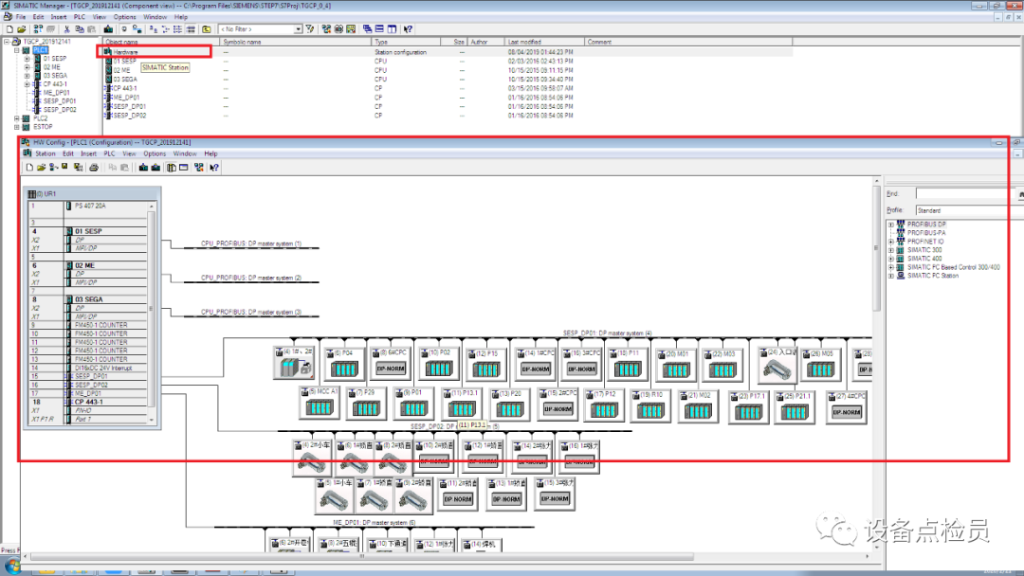
Task: Click Cut icon in SIMATIC Manager toolbar
Action: click(66, 29)
